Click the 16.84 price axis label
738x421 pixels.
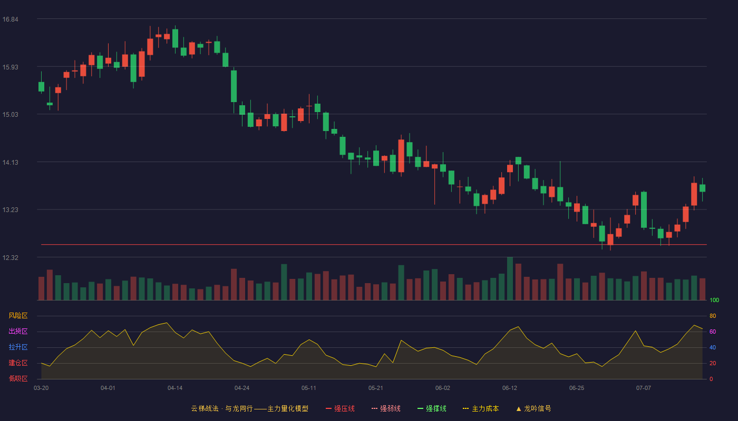[x=10, y=19]
